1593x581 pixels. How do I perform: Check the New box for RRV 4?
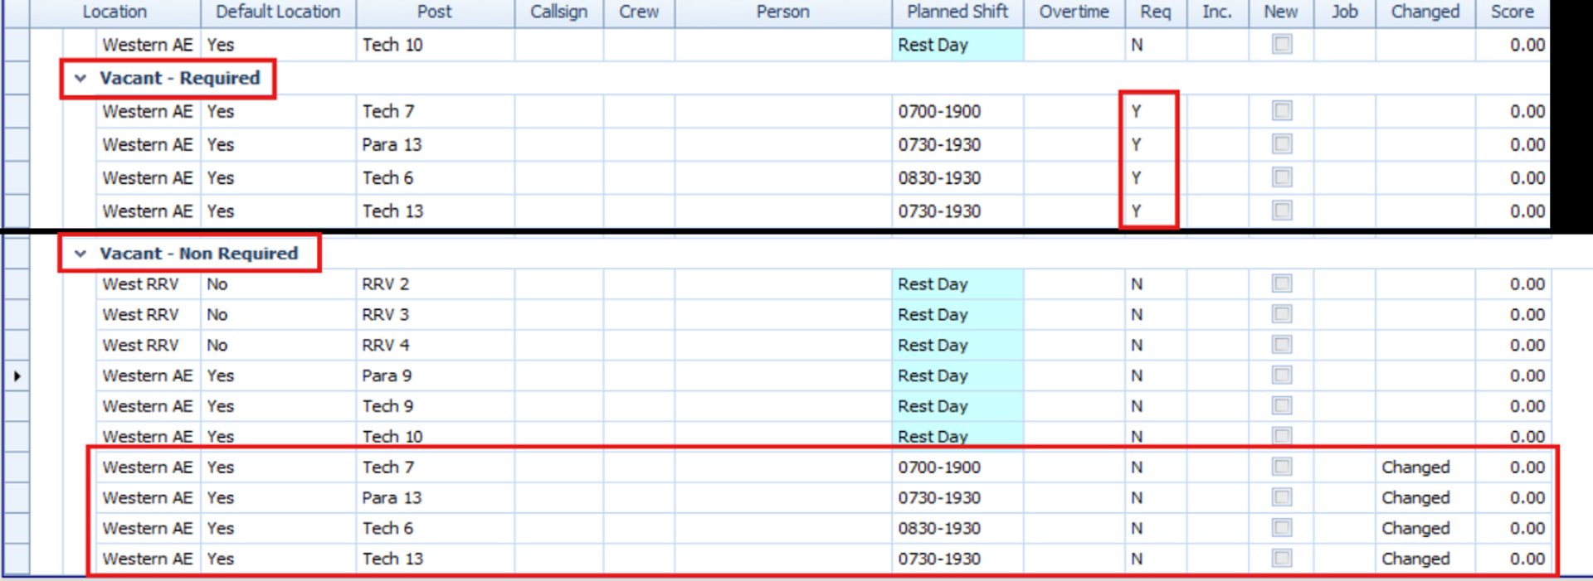click(1282, 345)
